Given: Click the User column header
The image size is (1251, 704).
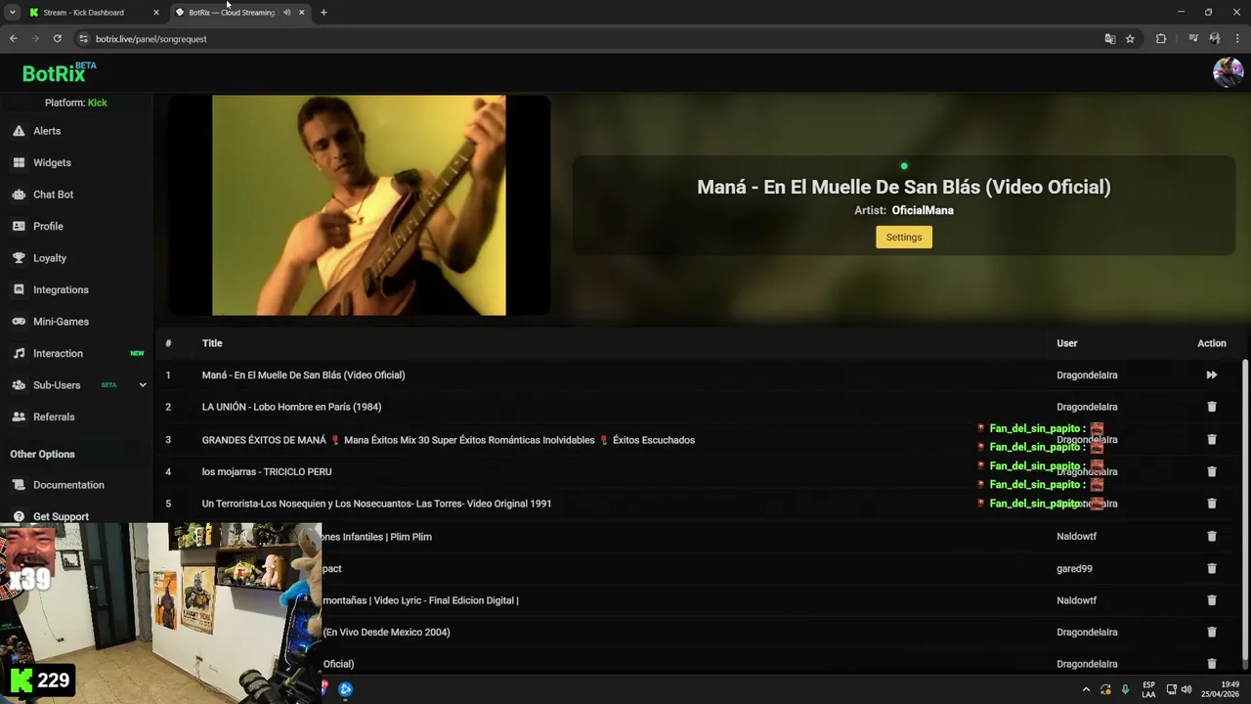Looking at the screenshot, I should [x=1066, y=343].
